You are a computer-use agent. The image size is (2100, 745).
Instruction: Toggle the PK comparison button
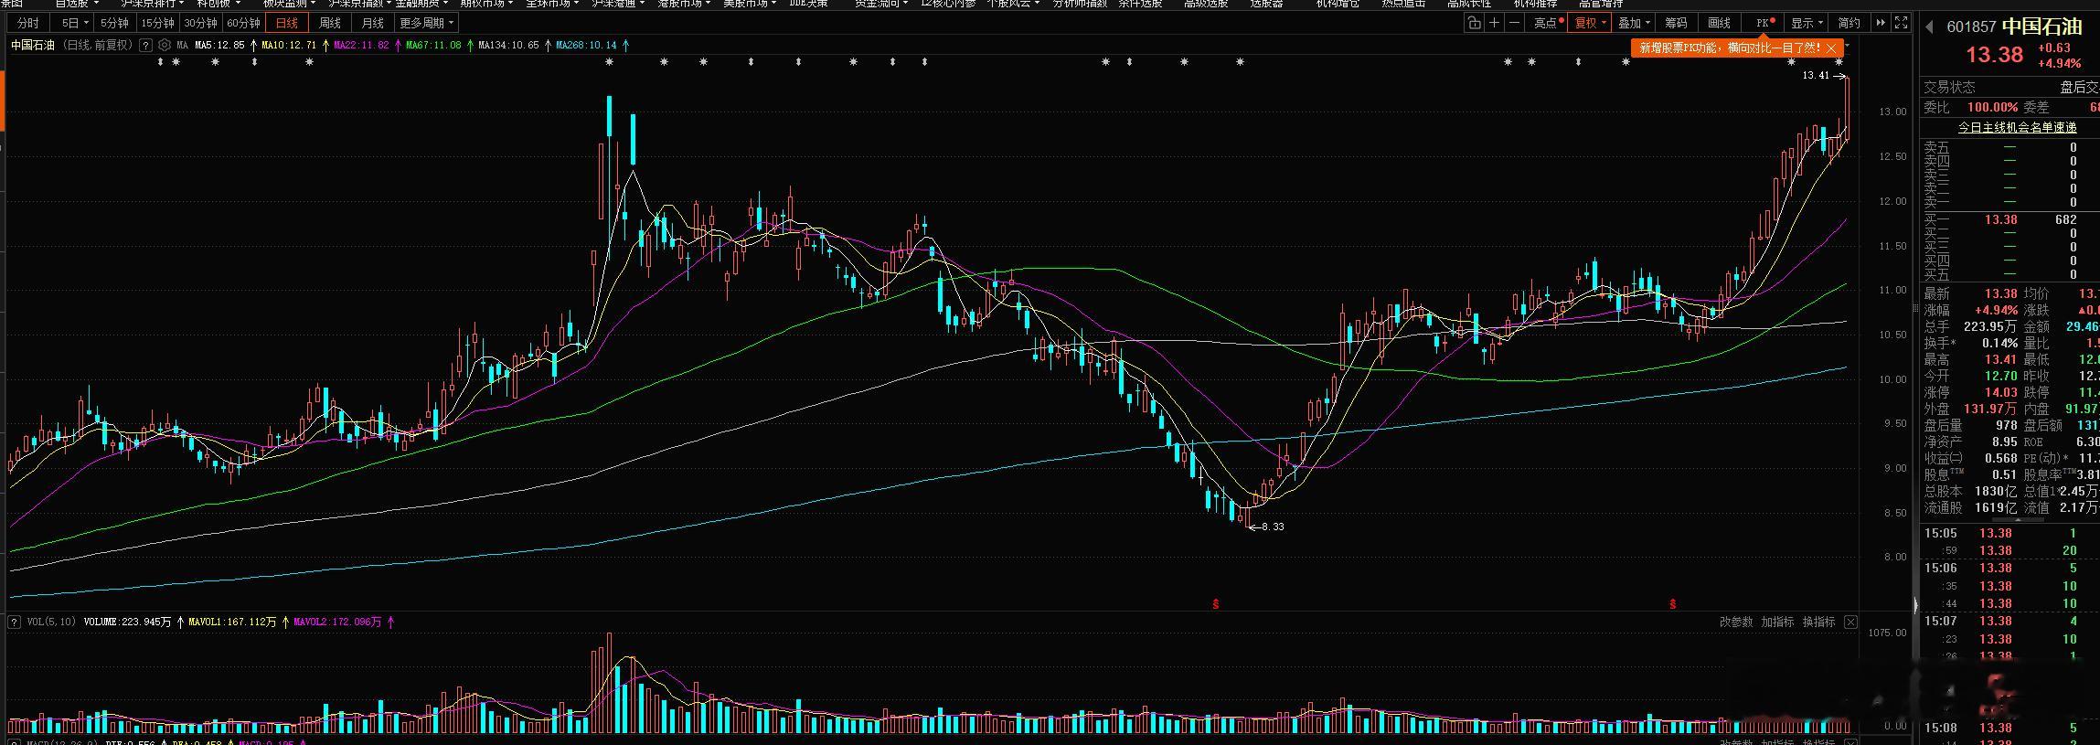[x=1764, y=23]
